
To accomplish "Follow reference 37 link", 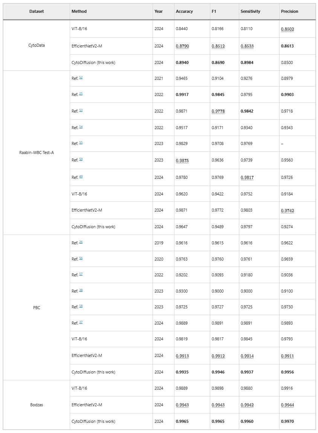I will click(81, 322).
